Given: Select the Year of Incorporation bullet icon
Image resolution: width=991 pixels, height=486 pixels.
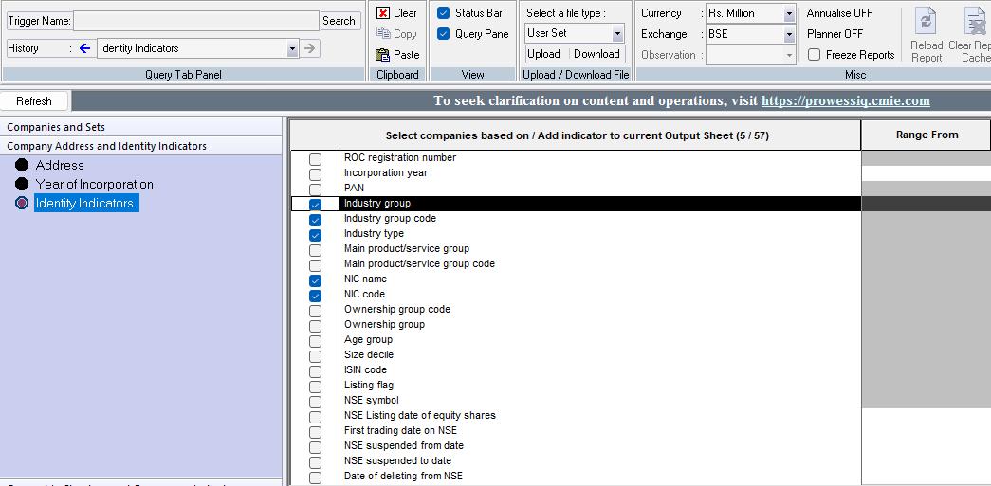Looking at the screenshot, I should (x=22, y=184).
